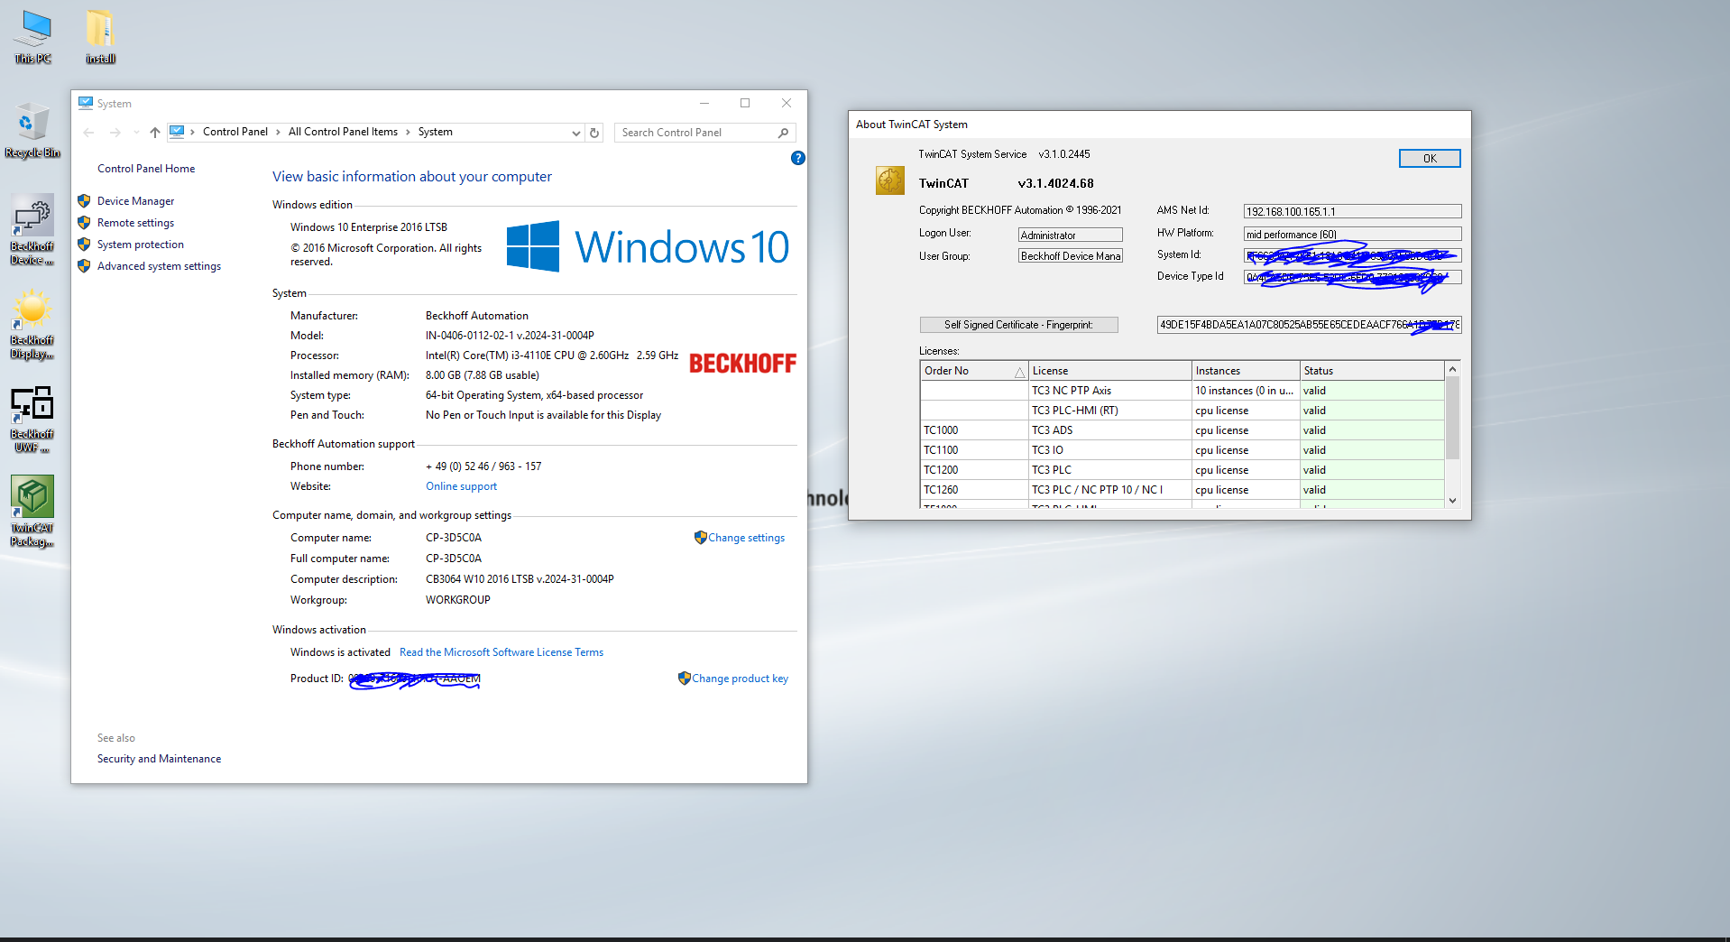The image size is (1730, 942).
Task: Click the Search Control Panel field
Action: tap(695, 133)
